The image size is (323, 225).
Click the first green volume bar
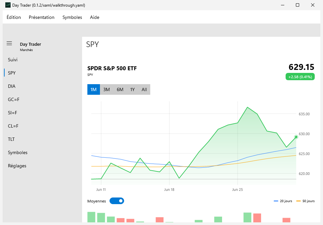pyautogui.click(x=91, y=217)
